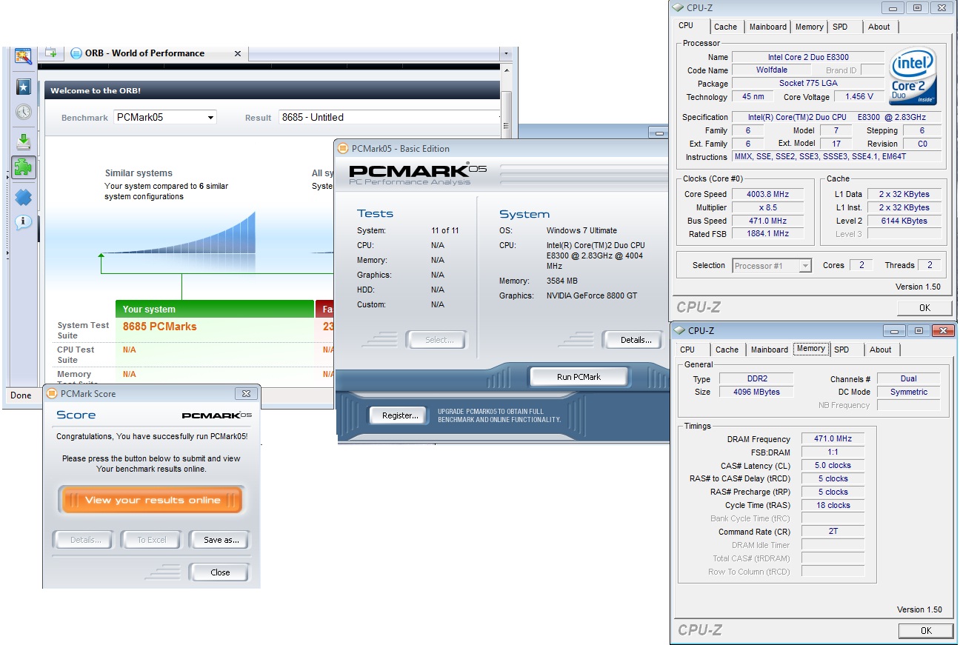Open the Result 8685 - Untitled dropdown
This screenshot has width=960, height=645.
point(390,117)
